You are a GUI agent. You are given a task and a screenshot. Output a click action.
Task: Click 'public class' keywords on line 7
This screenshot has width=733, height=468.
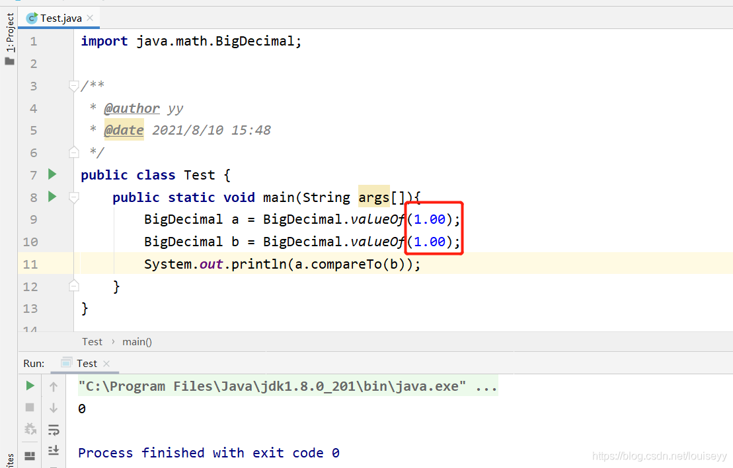128,175
